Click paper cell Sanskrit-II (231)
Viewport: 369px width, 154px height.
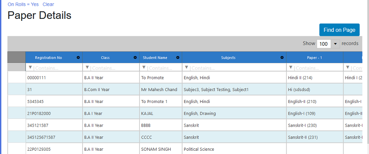[x=315, y=137]
